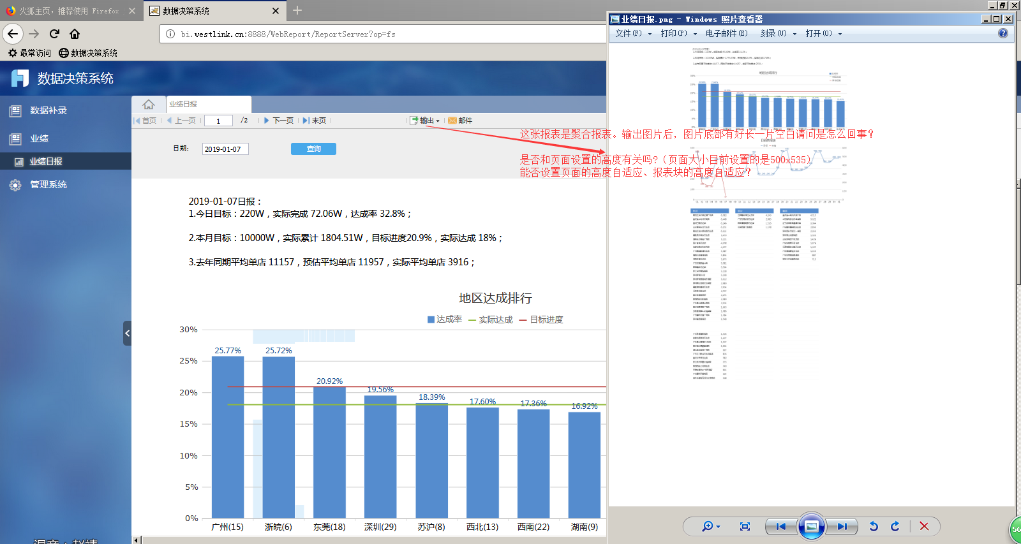Viewport: 1021px width, 544px height.
Task: Fit image to window in photo viewer
Action: coord(745,526)
